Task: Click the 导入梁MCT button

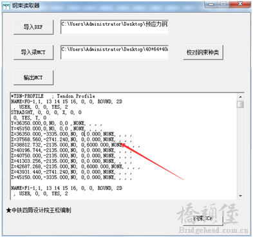Action: point(33,52)
